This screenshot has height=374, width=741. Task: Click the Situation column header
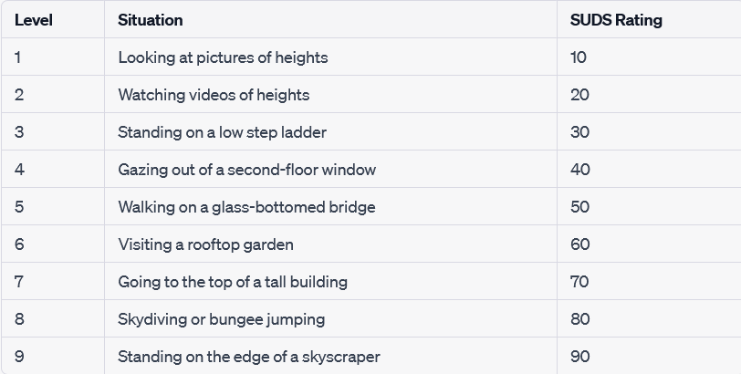(151, 20)
